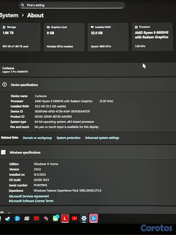Collapse the Windows specifications section
176x235 pixels.
pyautogui.click(x=88, y=152)
